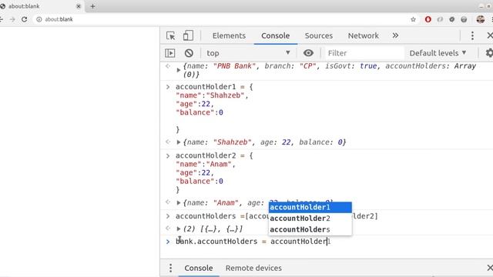Open the Remote devices drawer tab

pos(253,268)
